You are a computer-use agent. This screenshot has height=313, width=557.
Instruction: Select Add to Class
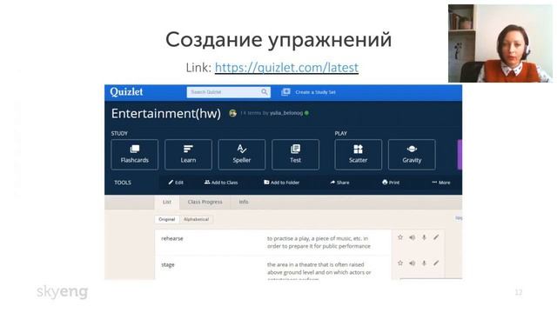[221, 183]
